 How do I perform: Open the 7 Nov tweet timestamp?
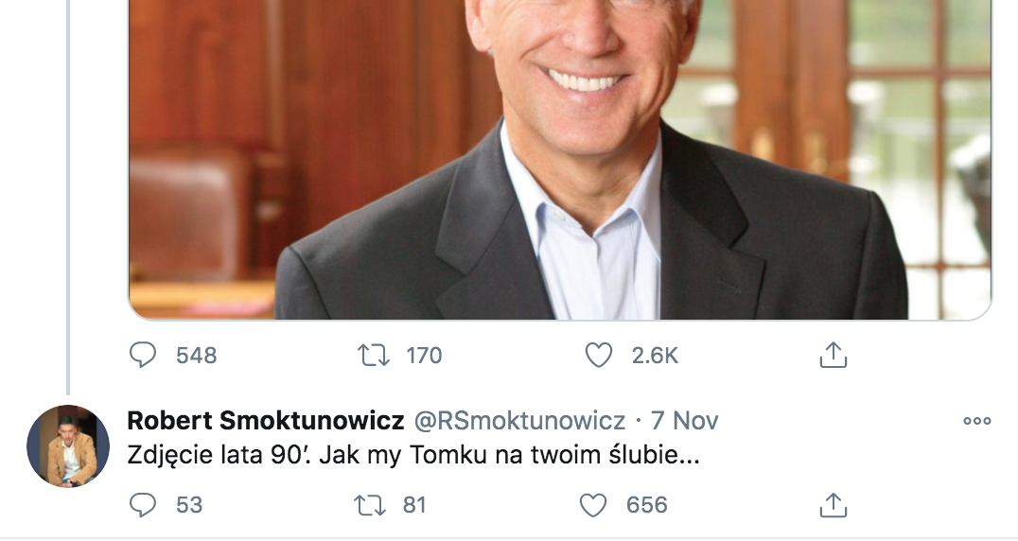684,420
